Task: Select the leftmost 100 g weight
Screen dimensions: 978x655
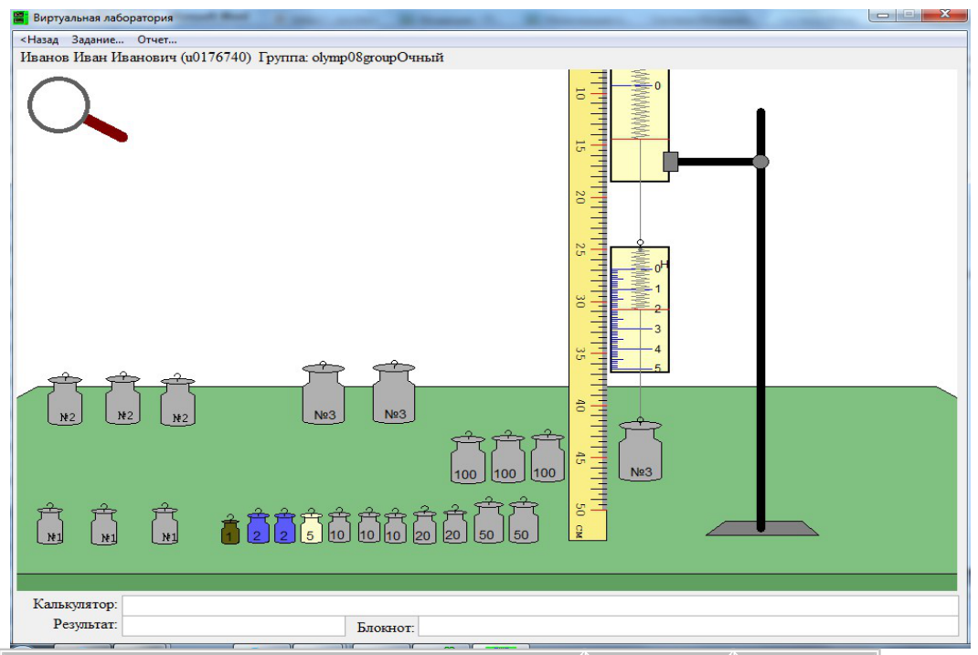Action: coord(468,458)
